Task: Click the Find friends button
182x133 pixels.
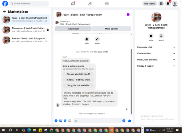Action: pyautogui.click(x=150, y=4)
